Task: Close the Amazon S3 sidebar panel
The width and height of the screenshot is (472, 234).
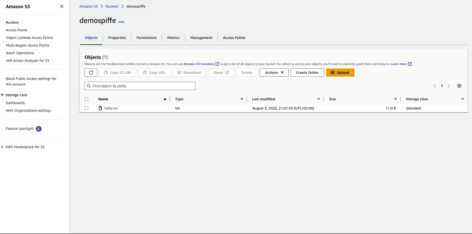Action: tap(62, 6)
